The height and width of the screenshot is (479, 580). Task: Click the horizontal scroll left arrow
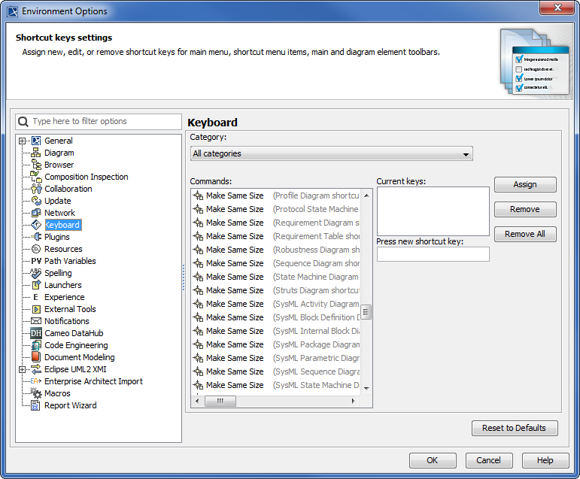[x=197, y=401]
